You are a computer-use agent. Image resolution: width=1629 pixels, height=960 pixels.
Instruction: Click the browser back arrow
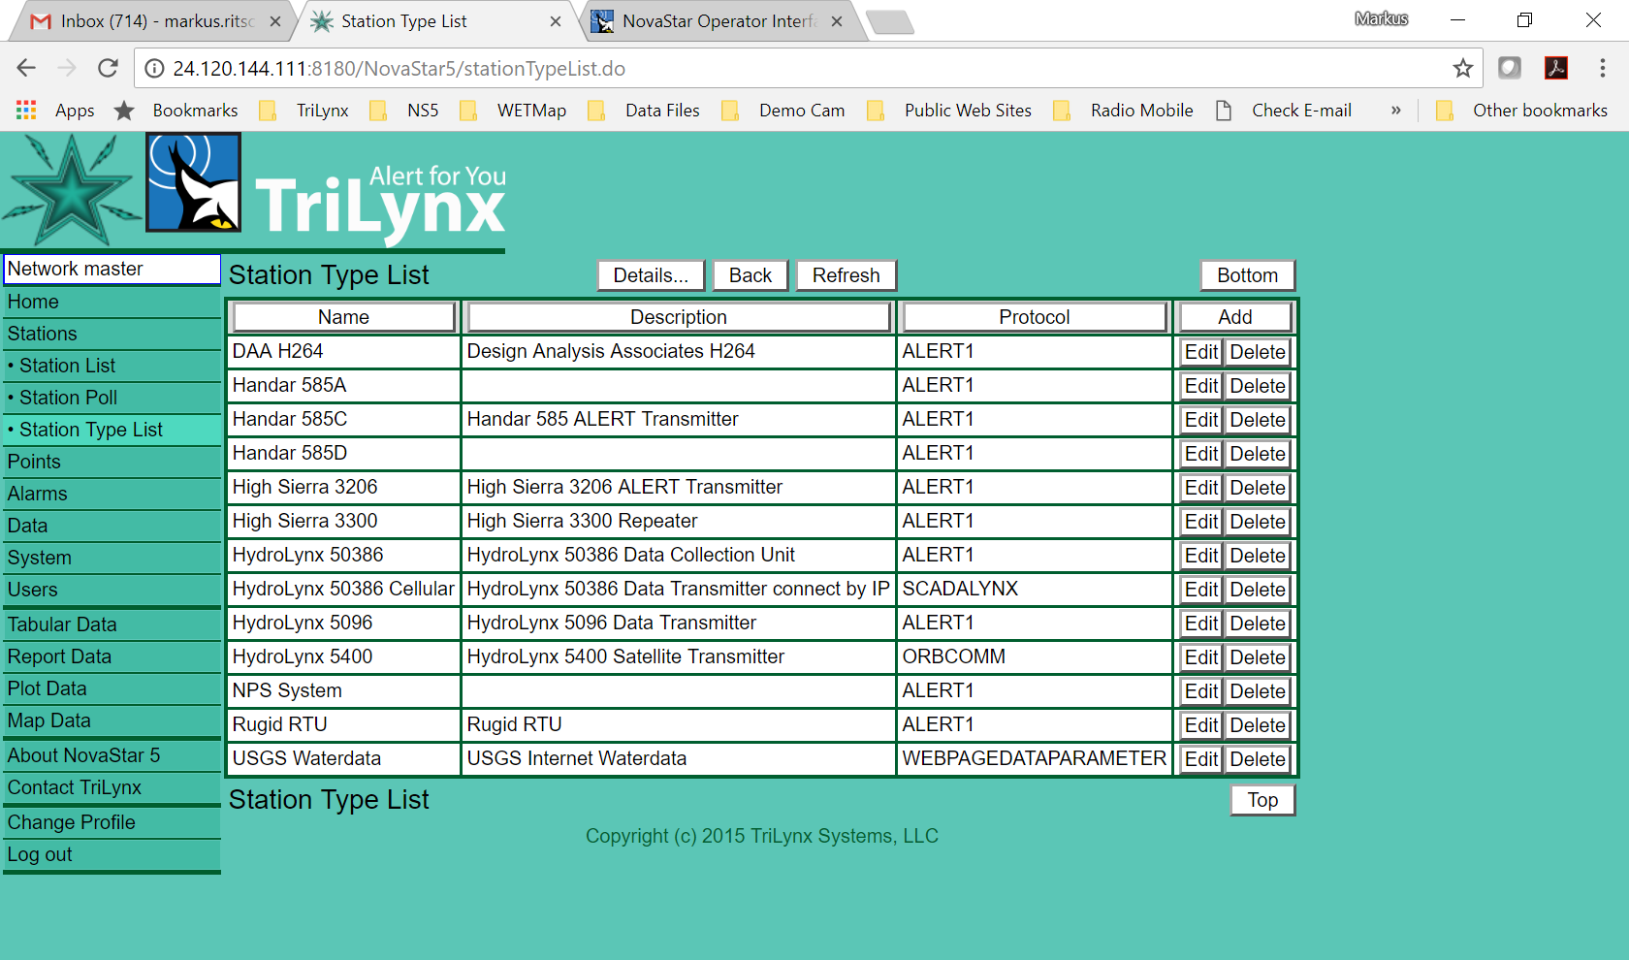click(26, 68)
